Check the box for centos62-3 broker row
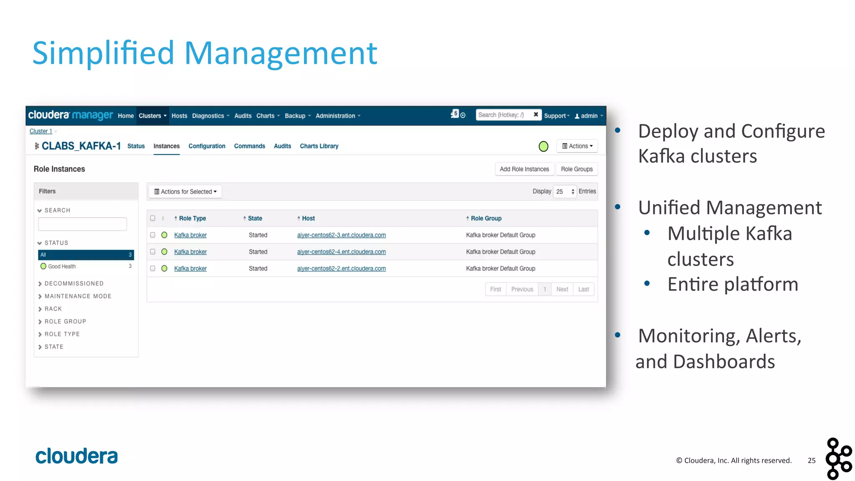This screenshot has height=481, width=855. [153, 235]
